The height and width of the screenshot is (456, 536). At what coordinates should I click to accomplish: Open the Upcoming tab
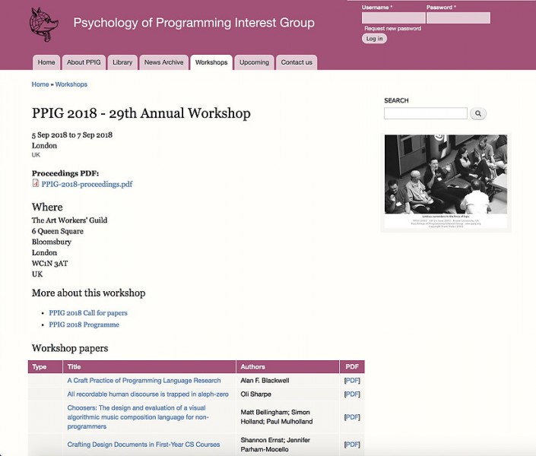[254, 62]
